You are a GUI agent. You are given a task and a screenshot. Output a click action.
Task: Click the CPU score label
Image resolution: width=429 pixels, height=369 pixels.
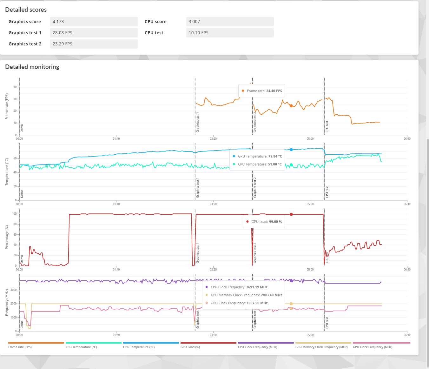(x=155, y=22)
